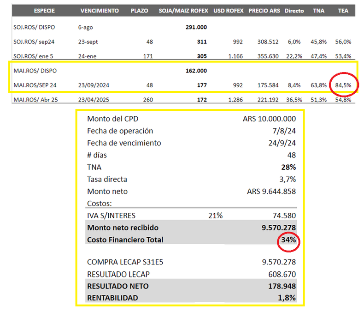Select the SOJ.ROS/ sep24 cell
Viewport: 364px width, 312px height.
(34, 42)
